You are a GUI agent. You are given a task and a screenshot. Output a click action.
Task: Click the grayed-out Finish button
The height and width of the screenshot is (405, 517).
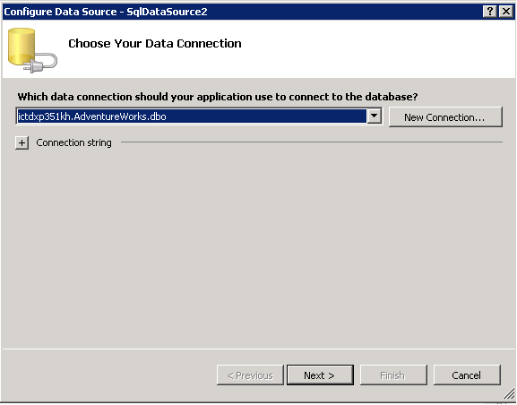(x=393, y=375)
